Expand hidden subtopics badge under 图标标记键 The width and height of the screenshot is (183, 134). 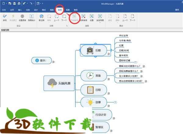(x=136, y=62)
